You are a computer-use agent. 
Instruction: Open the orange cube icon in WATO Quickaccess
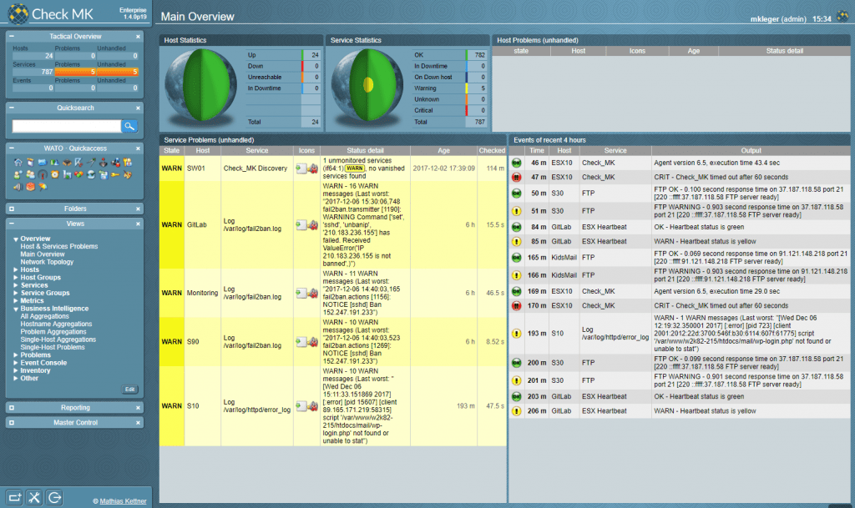[x=30, y=187]
